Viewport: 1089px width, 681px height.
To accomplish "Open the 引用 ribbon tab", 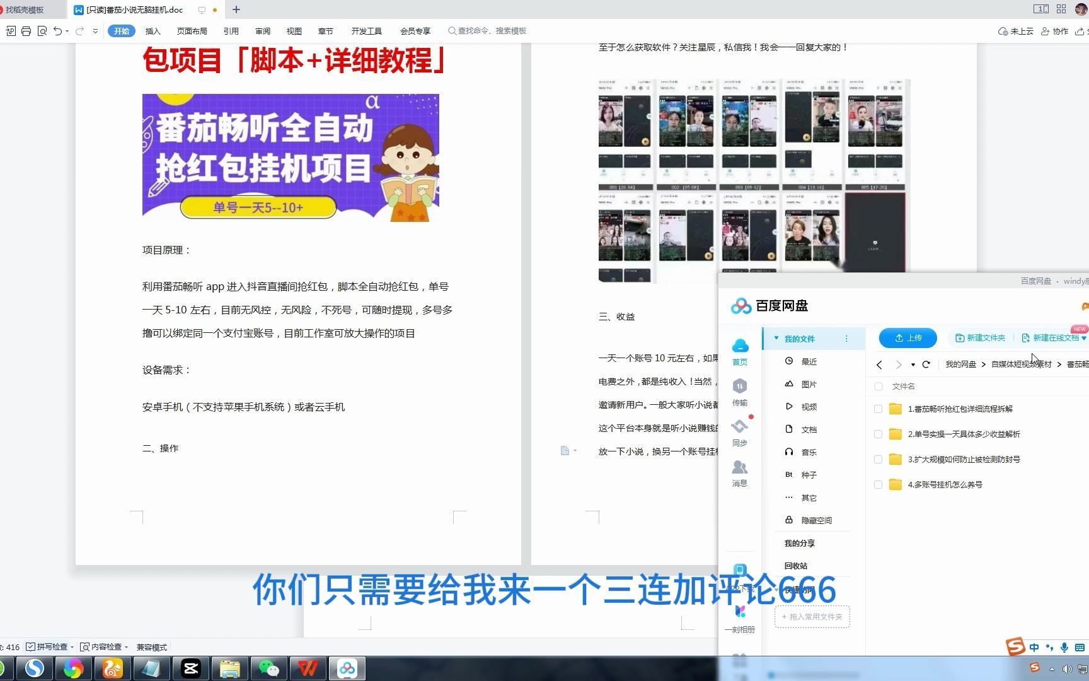I will 231,31.
